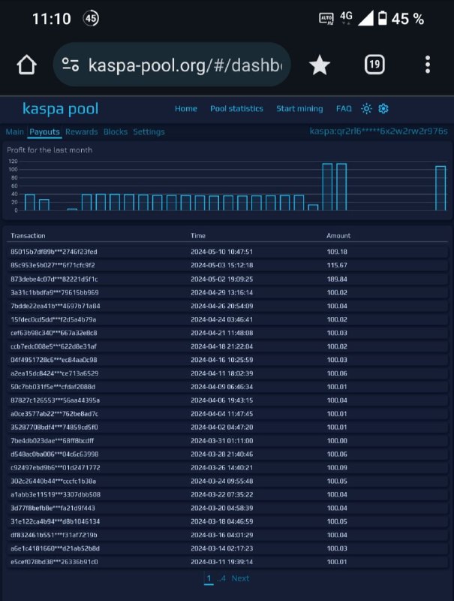Go to Next page of payouts
The image size is (454, 601).
coord(240,578)
